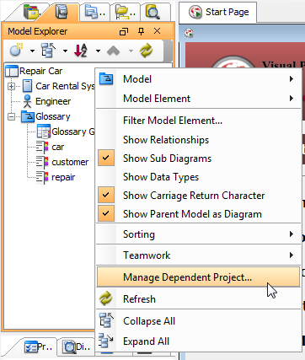
Task: Collapse the Glossary model node
Action: click(x=12, y=116)
